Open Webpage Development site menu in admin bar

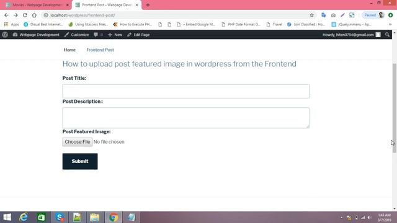(36, 35)
